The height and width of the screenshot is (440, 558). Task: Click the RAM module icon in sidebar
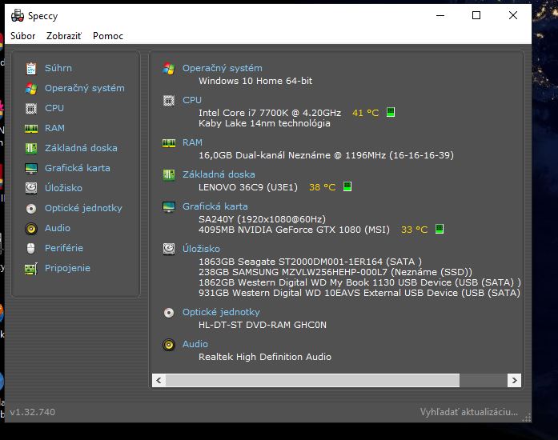[31, 129]
